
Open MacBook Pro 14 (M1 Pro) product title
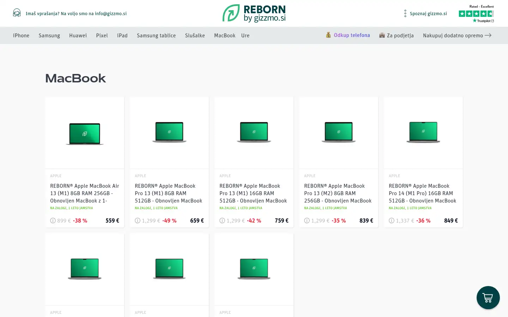point(423,193)
